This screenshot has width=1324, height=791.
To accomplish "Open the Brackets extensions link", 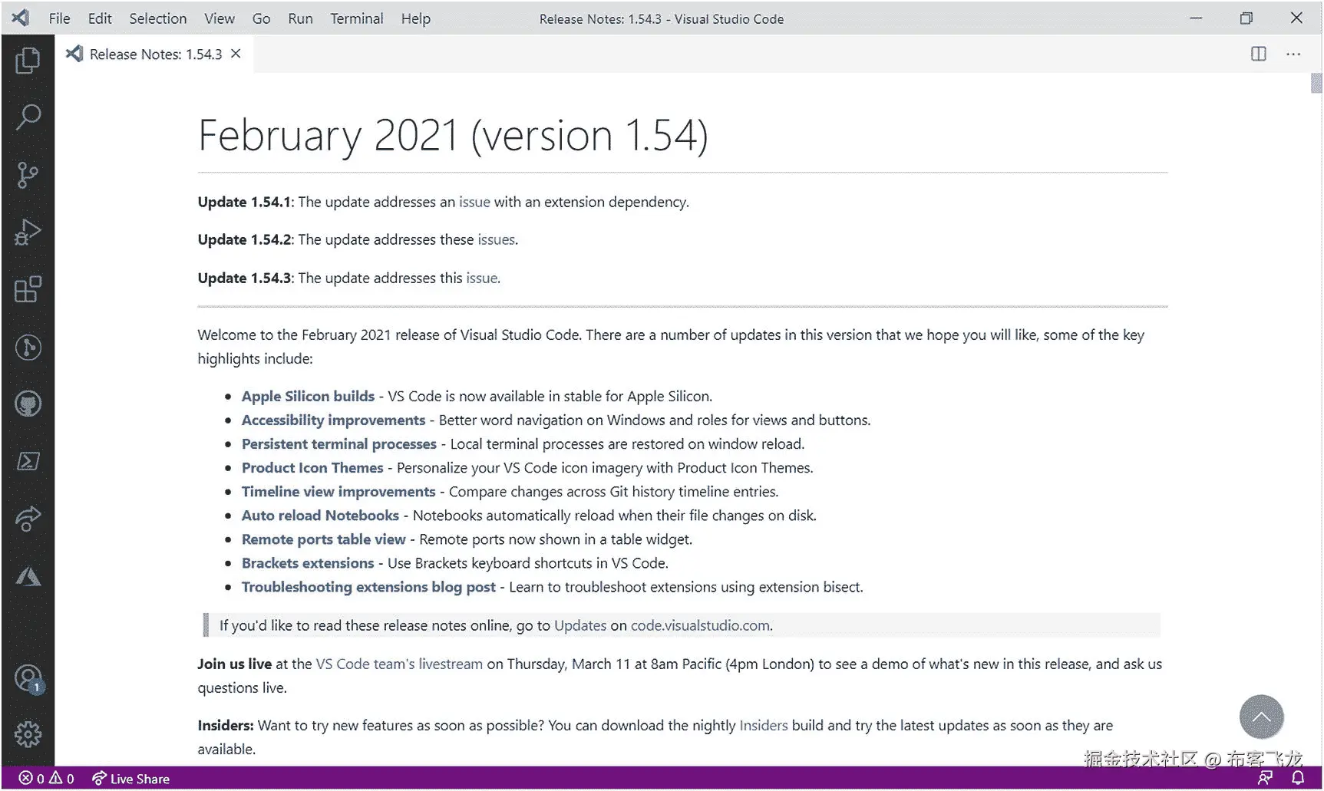I will [x=308, y=562].
